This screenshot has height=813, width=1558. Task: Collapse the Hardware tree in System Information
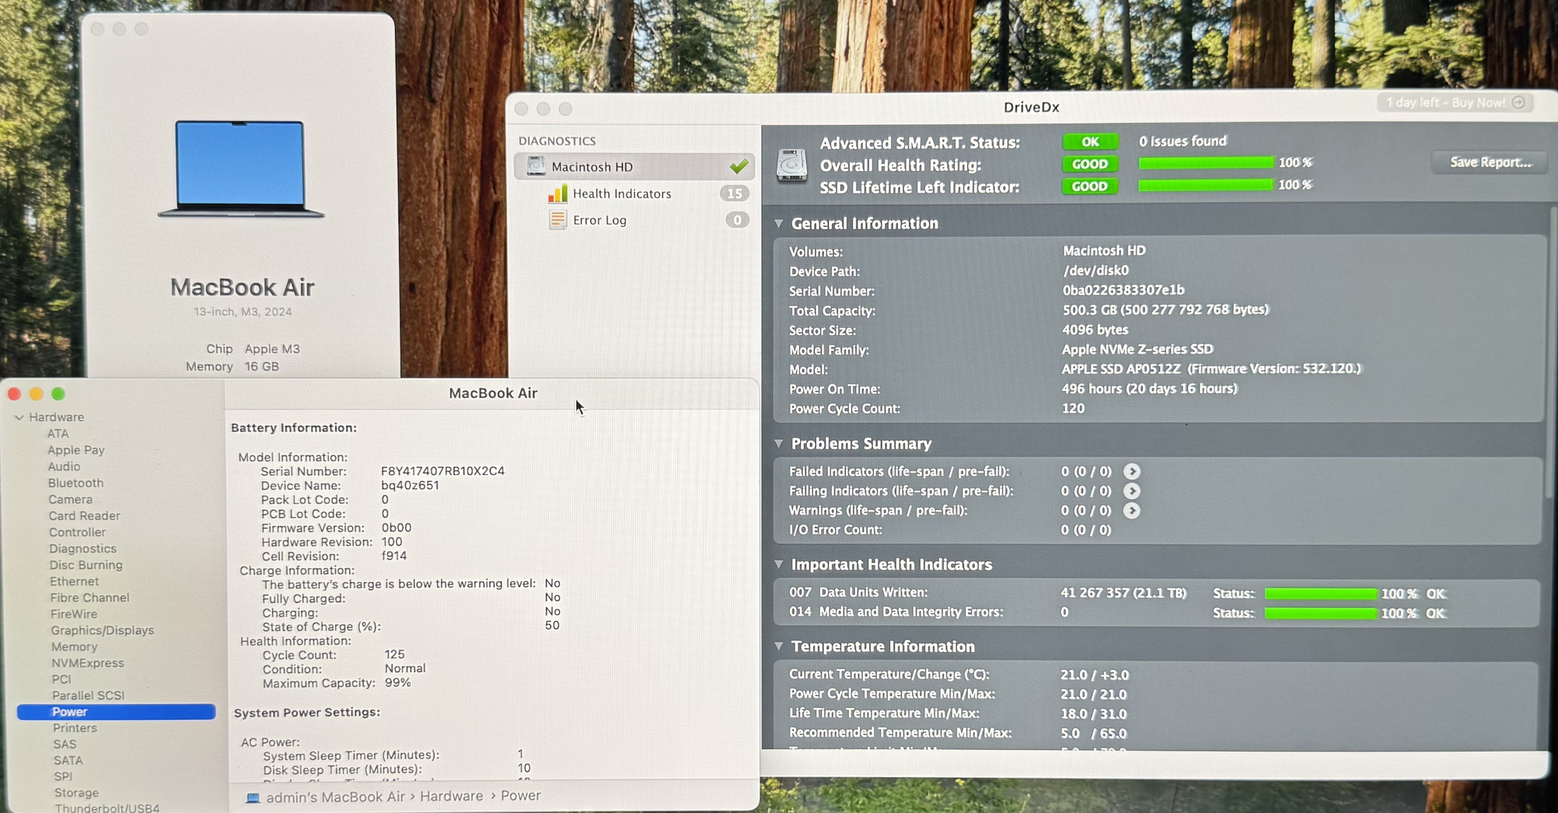pyautogui.click(x=19, y=417)
